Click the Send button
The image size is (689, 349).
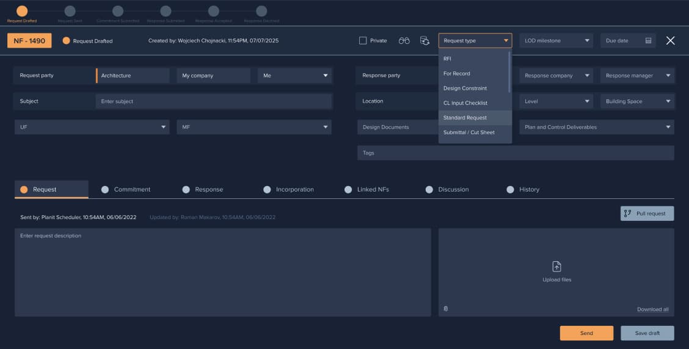[586, 333]
